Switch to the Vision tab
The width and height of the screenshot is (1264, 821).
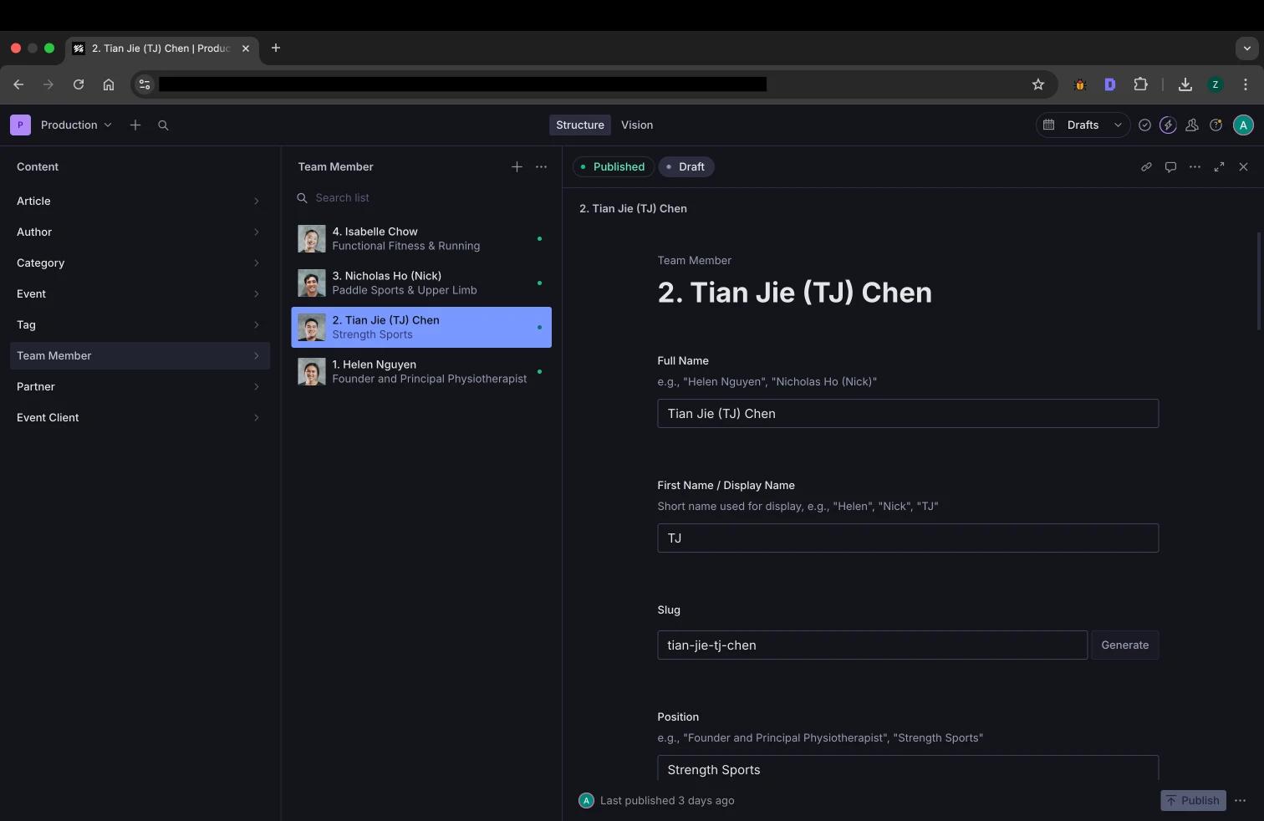637,125
